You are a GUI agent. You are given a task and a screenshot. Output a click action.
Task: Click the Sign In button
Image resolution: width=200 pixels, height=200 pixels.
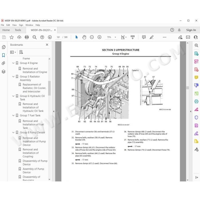[x=191, y=30]
